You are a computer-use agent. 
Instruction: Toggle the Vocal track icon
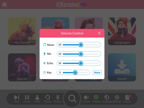[x=37, y=99]
